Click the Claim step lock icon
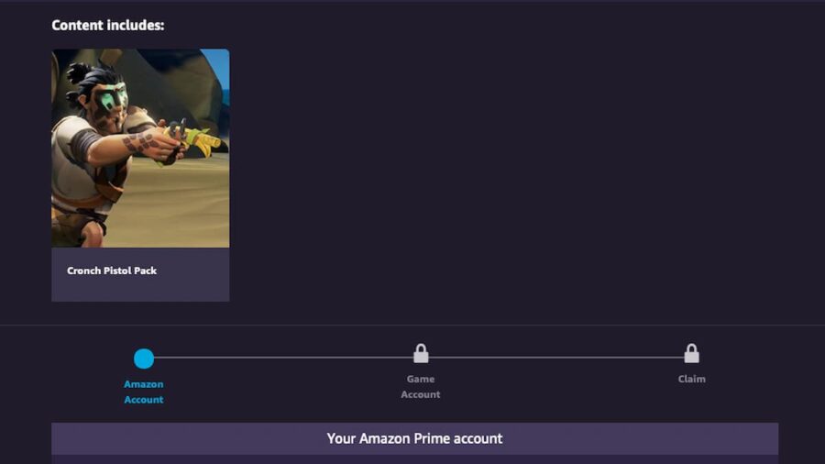Viewport: 825px width, 464px height. (x=691, y=354)
